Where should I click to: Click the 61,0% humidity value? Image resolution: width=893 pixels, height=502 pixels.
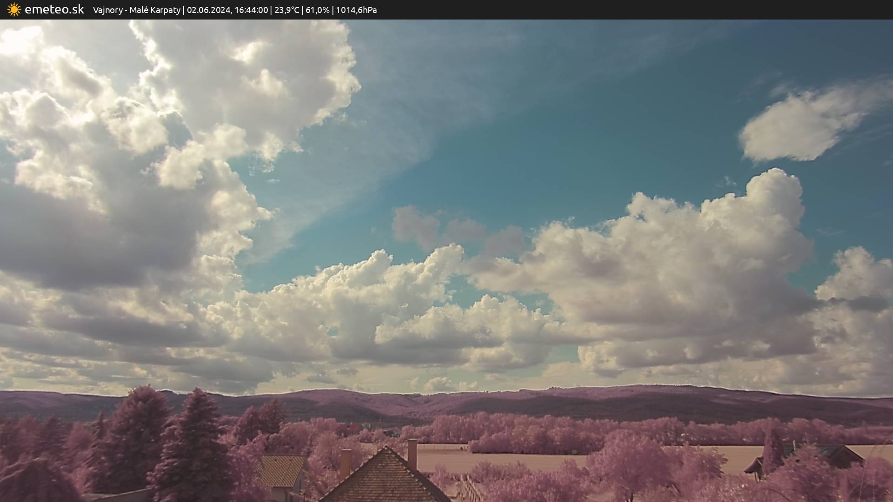pos(317,10)
